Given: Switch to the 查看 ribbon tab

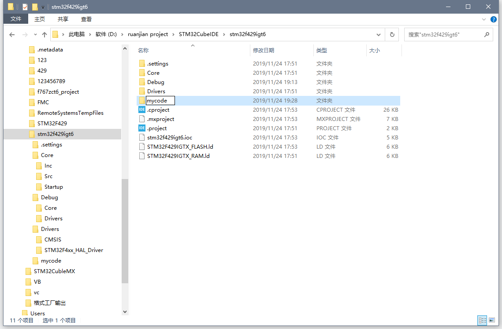Looking at the screenshot, I should 86,19.
